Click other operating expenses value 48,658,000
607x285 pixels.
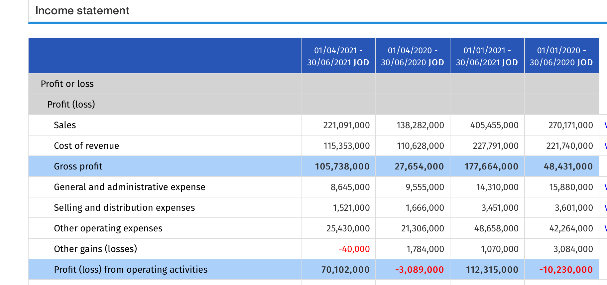pos(496,228)
